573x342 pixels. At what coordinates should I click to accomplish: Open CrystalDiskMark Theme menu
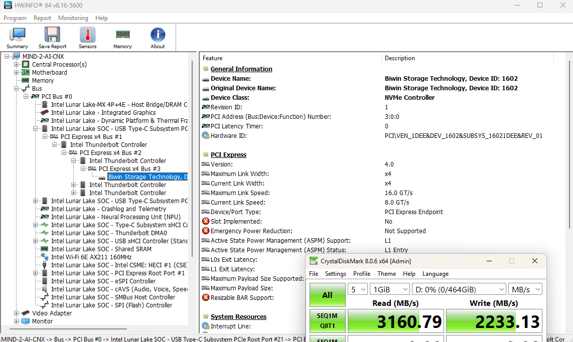pyautogui.click(x=387, y=274)
